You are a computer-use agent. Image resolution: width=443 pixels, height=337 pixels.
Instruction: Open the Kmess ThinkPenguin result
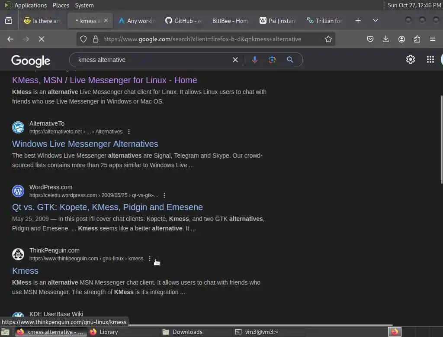coord(25,271)
